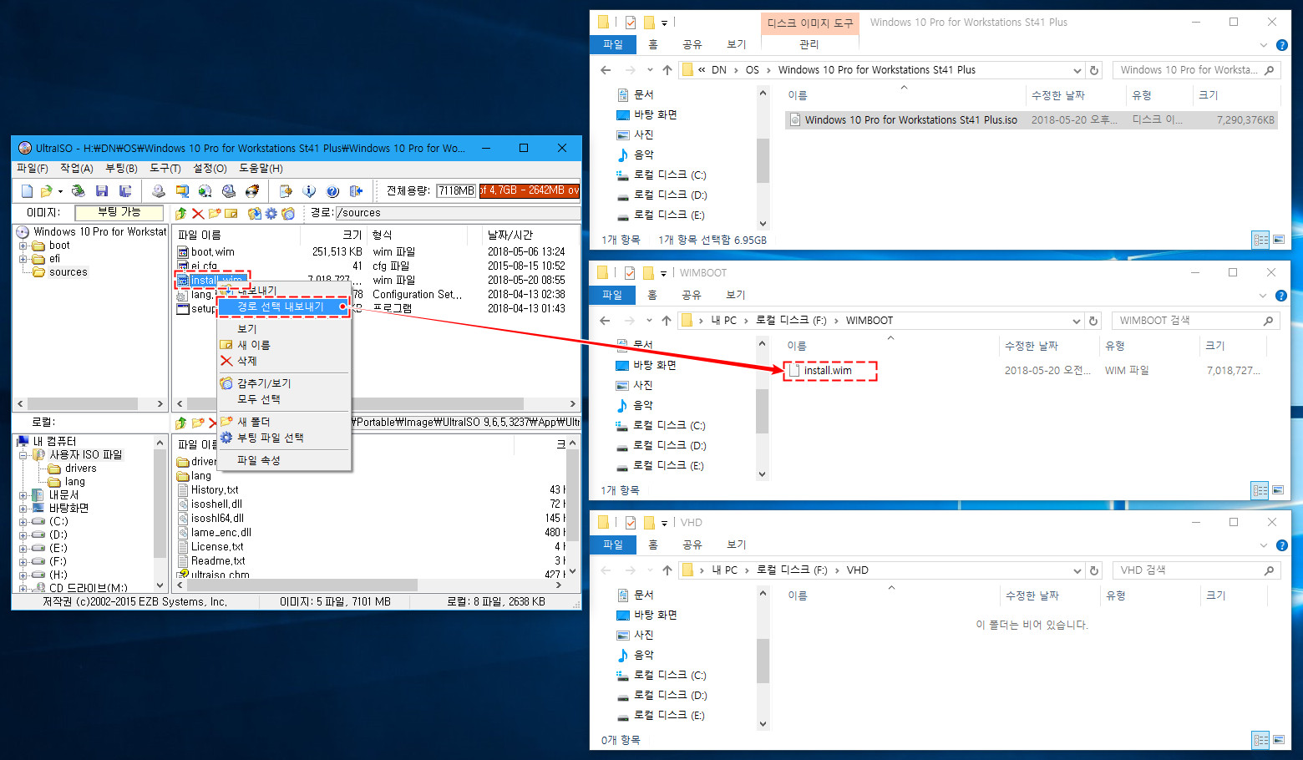Open the 부팅(B) menu in UltraISO
Viewport: 1303px width, 760px height.
(x=121, y=169)
